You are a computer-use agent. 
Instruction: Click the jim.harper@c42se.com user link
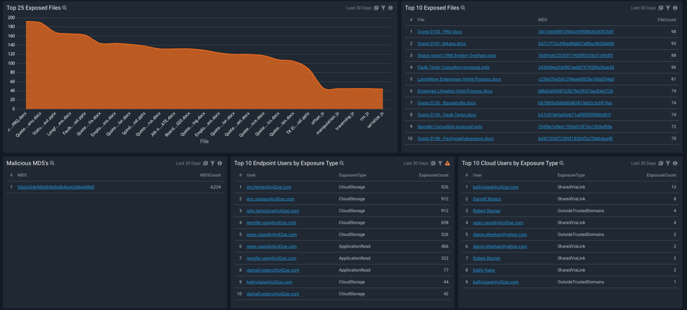pyautogui.click(x=269, y=187)
